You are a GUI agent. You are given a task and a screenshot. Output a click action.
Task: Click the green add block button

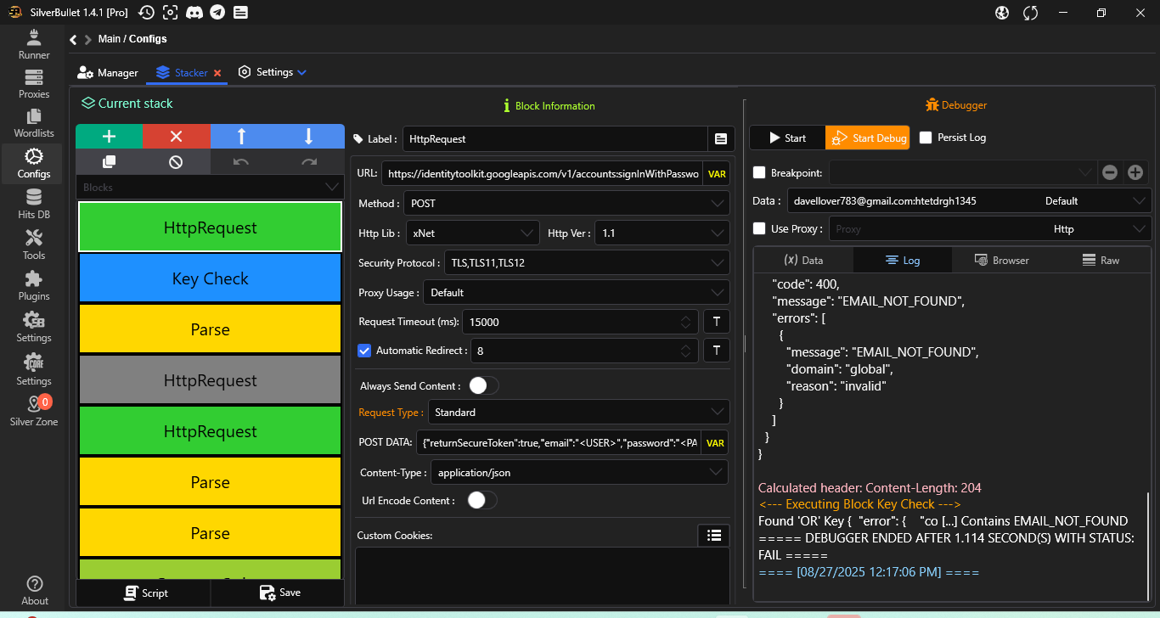point(109,137)
